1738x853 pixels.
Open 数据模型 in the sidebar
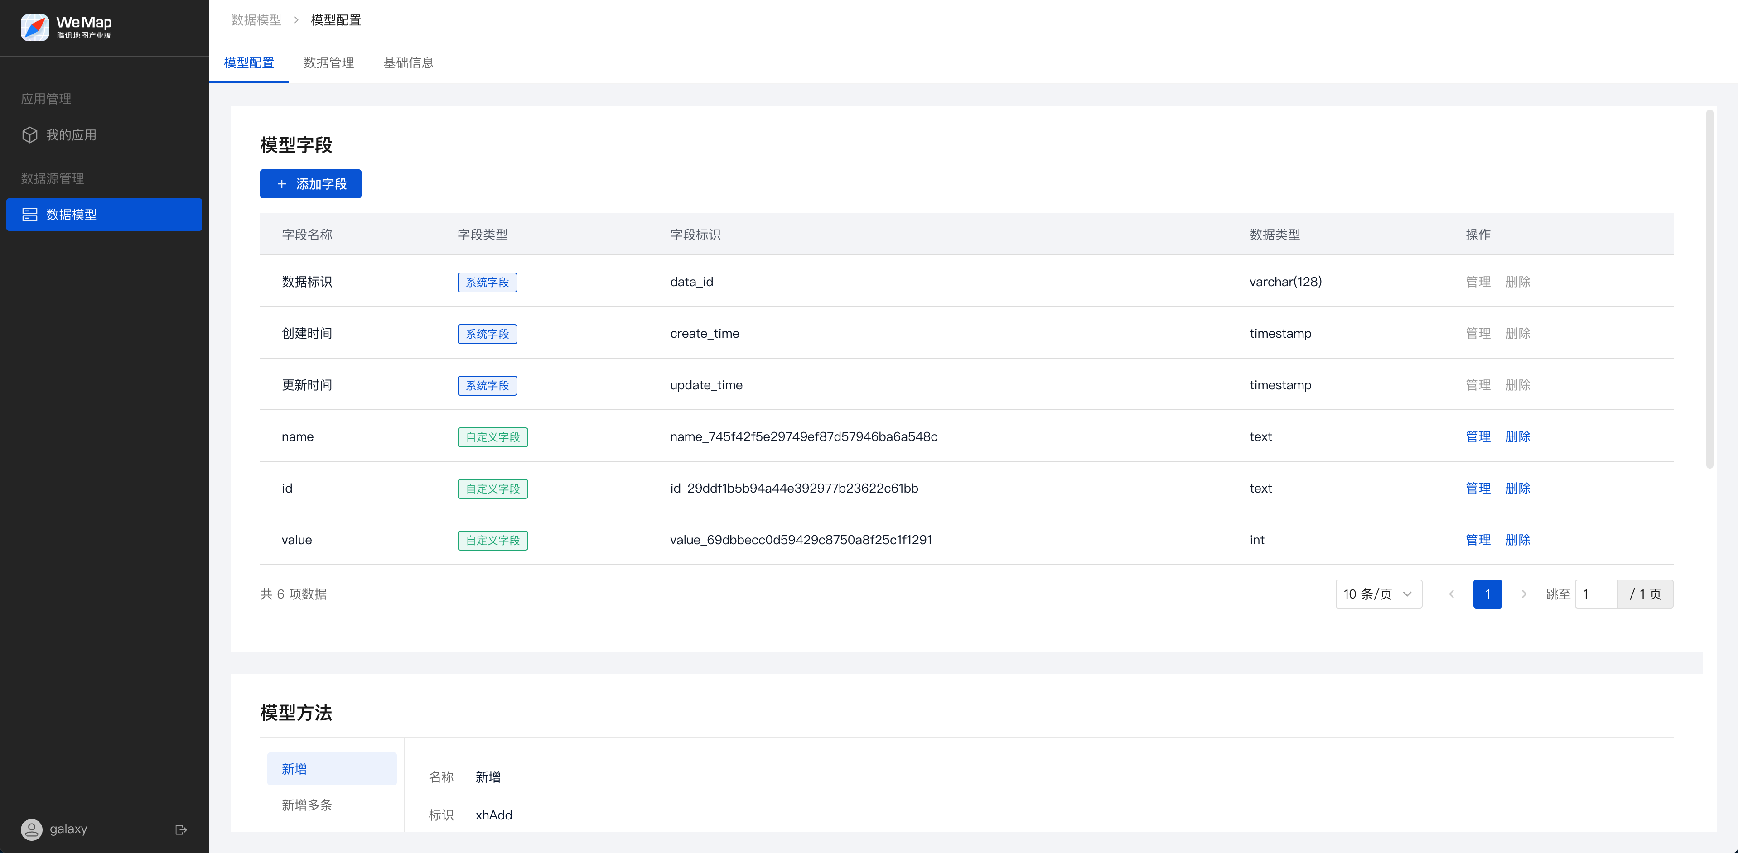coord(104,215)
